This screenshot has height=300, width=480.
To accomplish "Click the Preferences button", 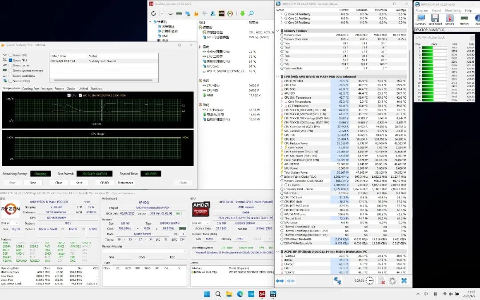I will pos(125,183).
